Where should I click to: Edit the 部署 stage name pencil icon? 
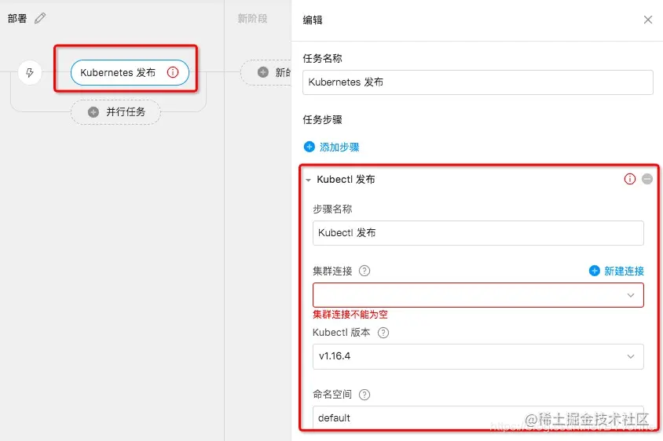click(x=40, y=18)
